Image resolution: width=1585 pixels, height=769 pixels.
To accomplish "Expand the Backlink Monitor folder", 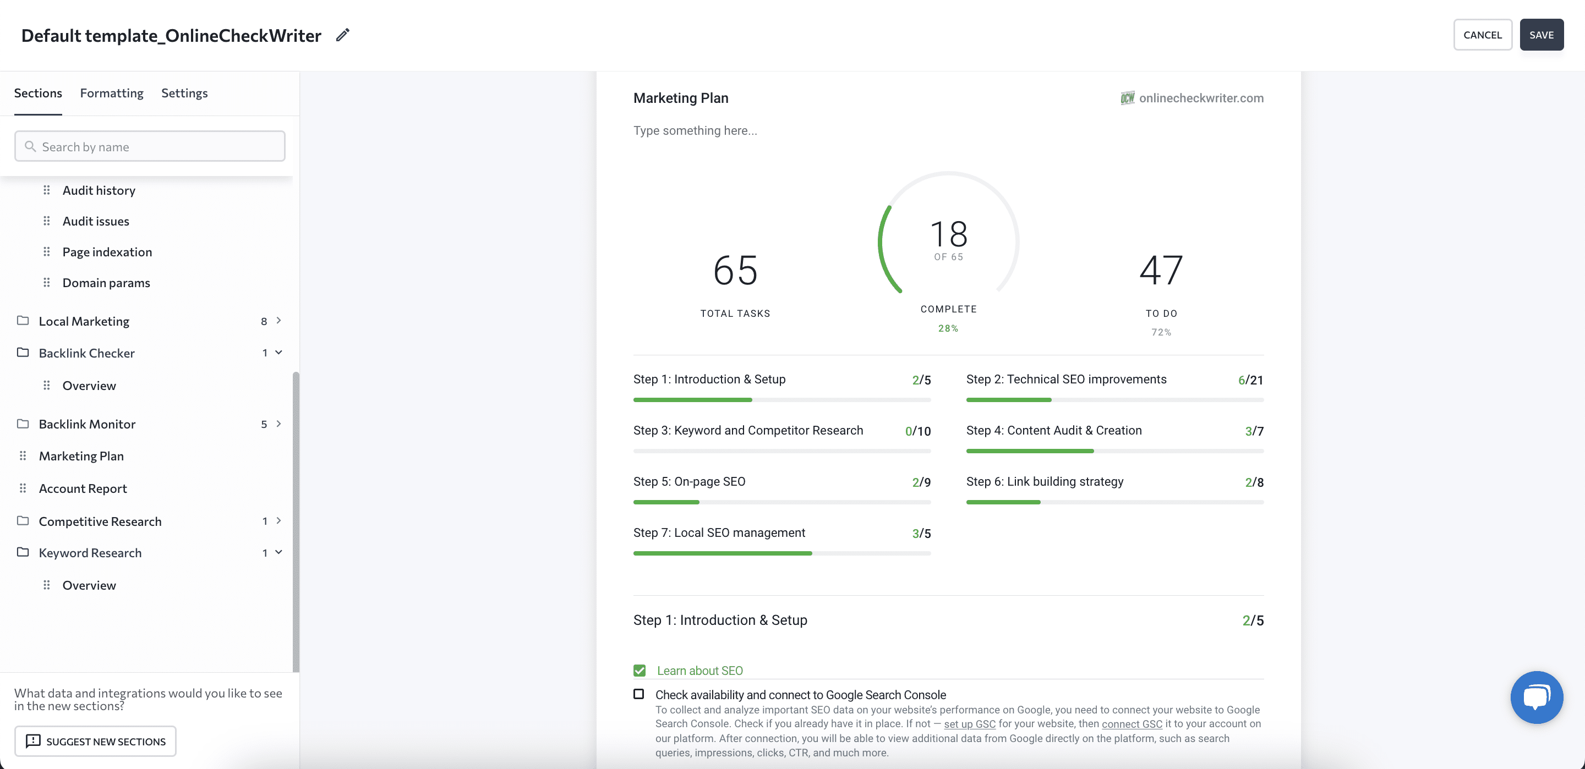I will [x=278, y=424].
